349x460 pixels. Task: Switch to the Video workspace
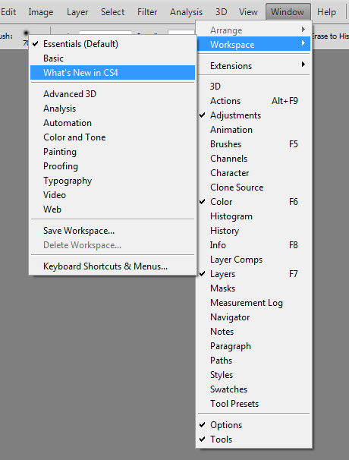[112, 195]
